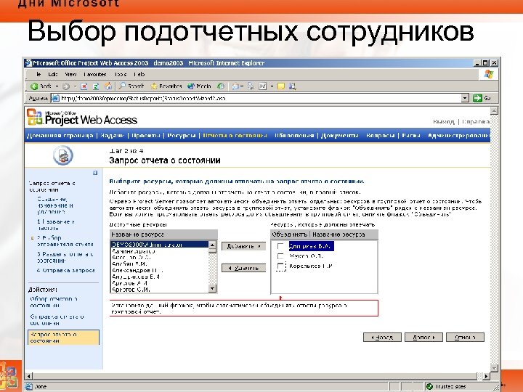Click Выход link at top right
Screen dimensions: 523x392
(444, 122)
